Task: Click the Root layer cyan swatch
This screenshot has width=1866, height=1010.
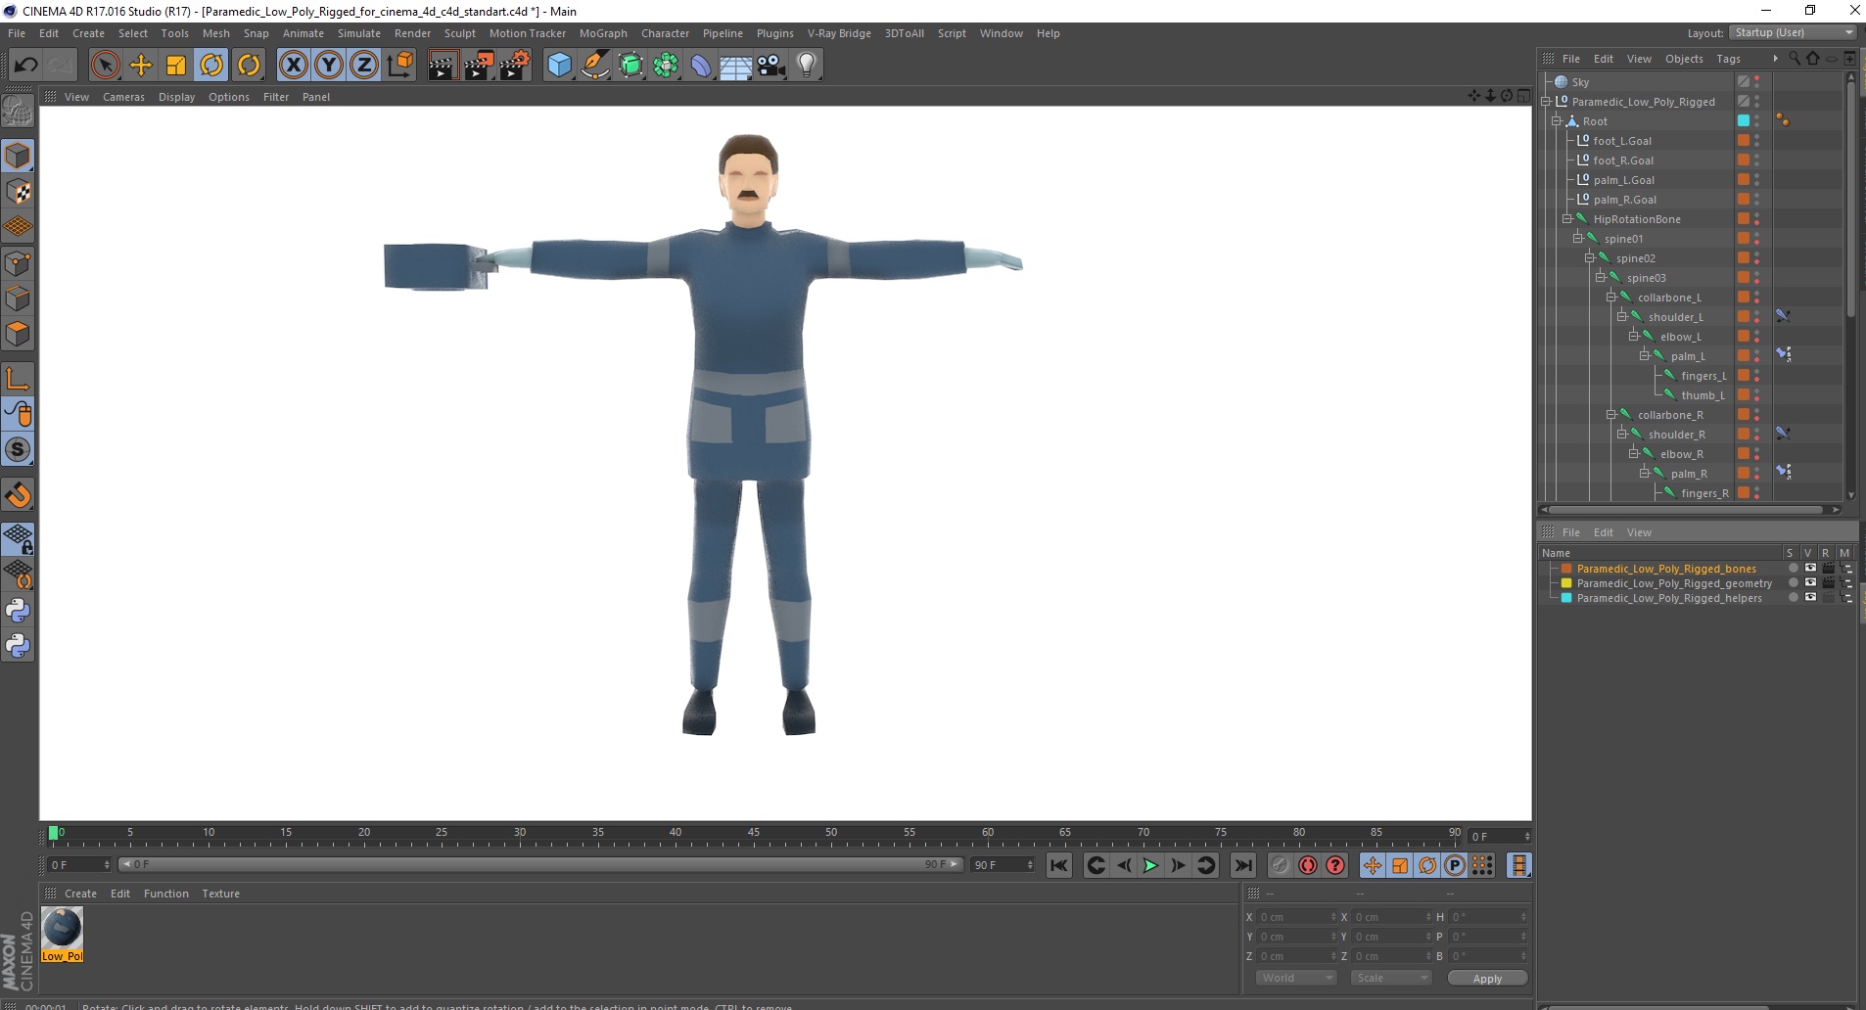Action: [x=1744, y=121]
